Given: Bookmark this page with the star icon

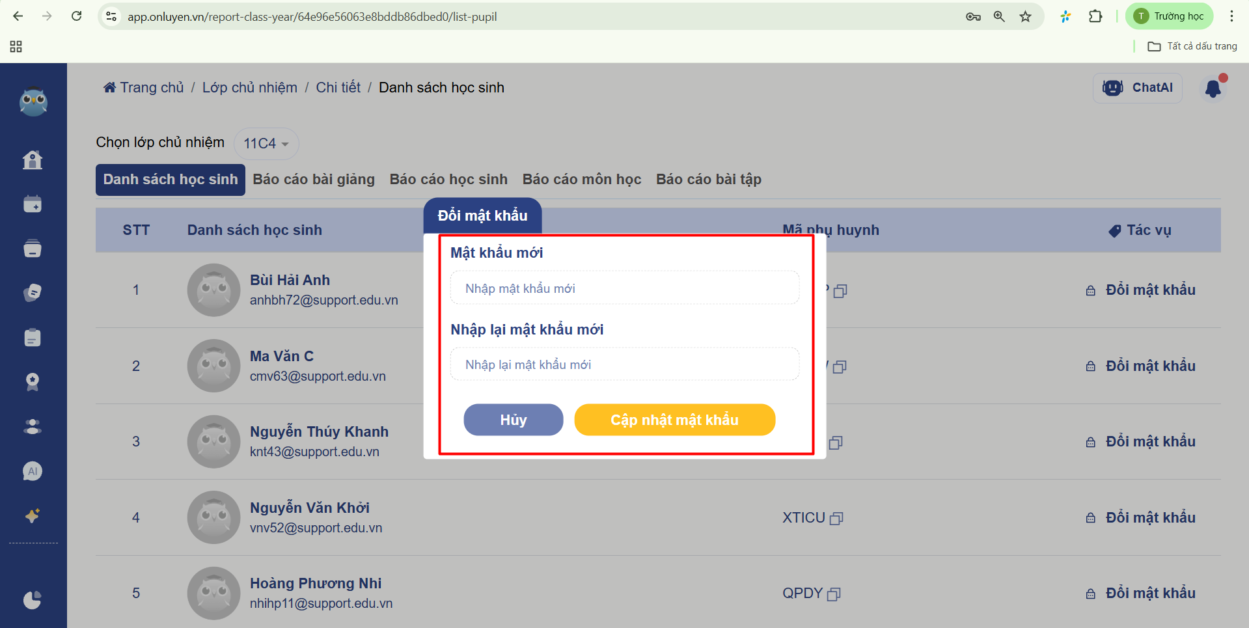Looking at the screenshot, I should pyautogui.click(x=1025, y=16).
